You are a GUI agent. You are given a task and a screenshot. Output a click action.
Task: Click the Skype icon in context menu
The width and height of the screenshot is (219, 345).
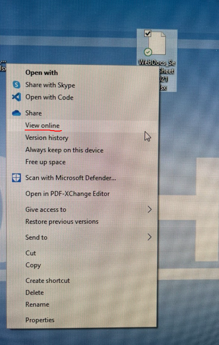pyautogui.click(x=17, y=85)
